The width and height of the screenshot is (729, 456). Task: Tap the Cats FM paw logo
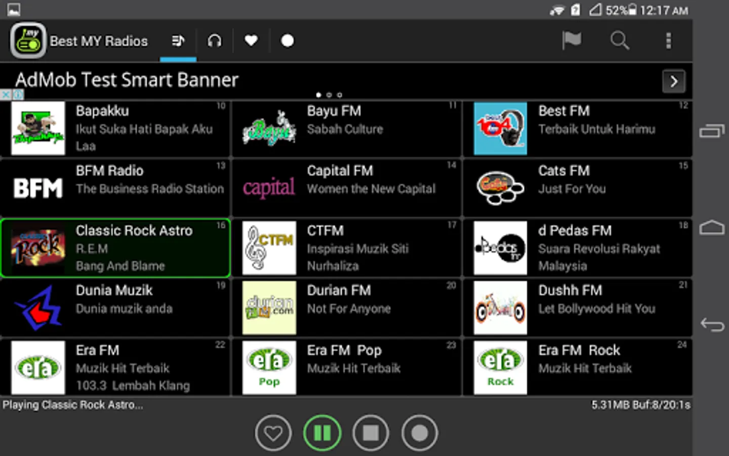(x=500, y=188)
